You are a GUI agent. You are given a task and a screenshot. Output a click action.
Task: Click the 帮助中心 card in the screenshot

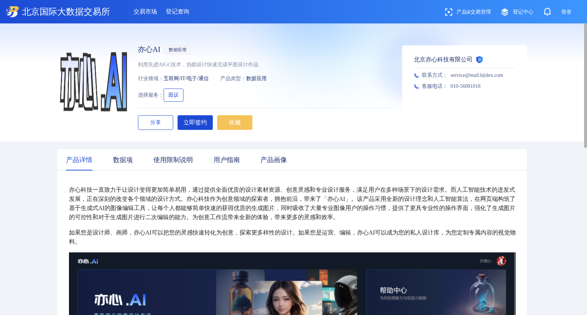[436, 292]
